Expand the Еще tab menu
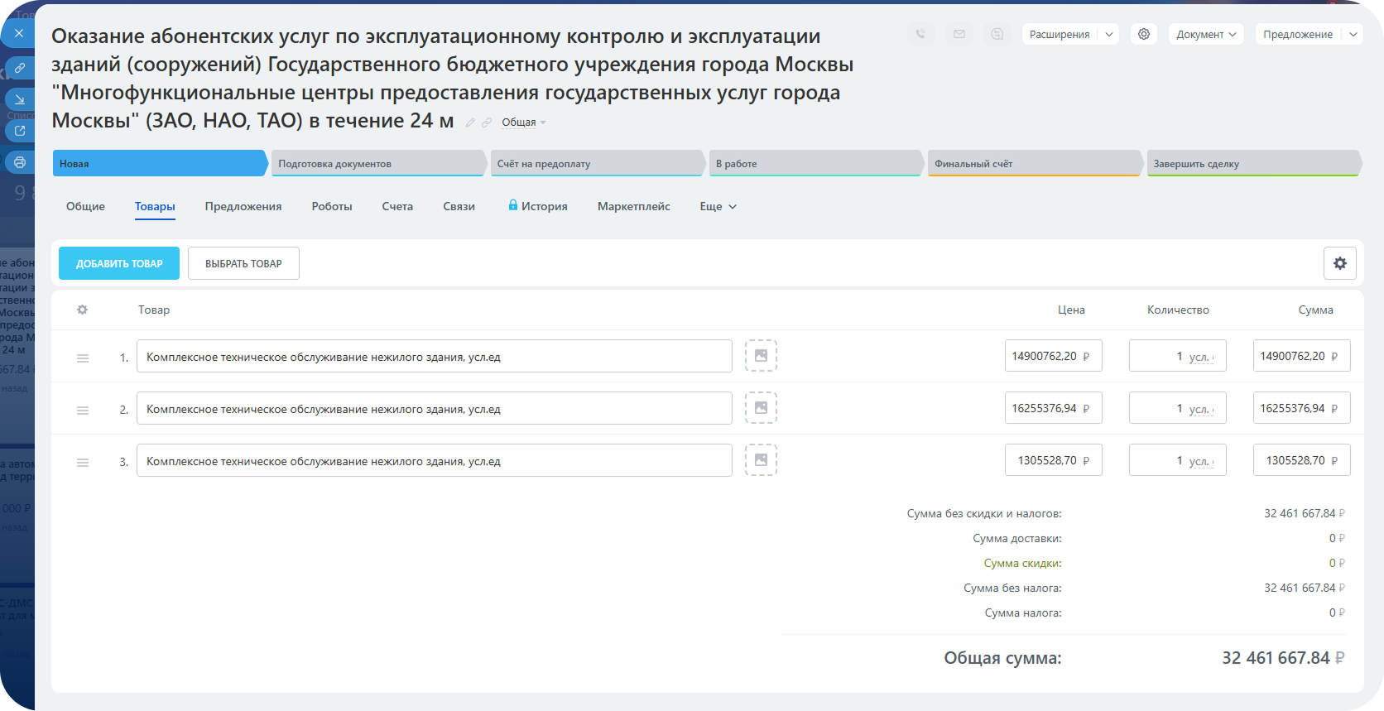This screenshot has height=711, width=1384. [x=718, y=206]
